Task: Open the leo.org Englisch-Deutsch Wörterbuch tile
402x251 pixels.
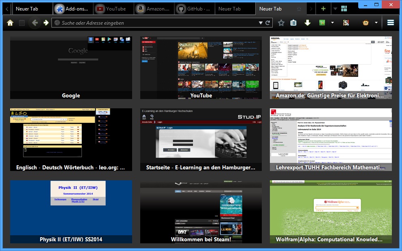Action: [x=71, y=139]
